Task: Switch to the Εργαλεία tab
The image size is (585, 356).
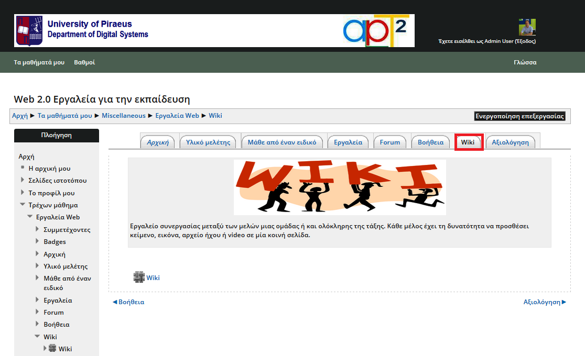Action: pos(348,142)
